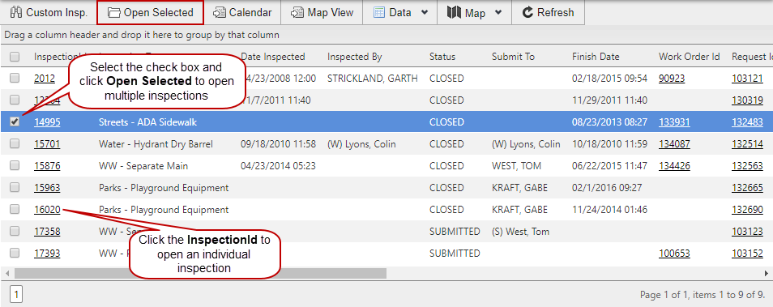
Task: Sort by Status column header
Action: [x=442, y=57]
